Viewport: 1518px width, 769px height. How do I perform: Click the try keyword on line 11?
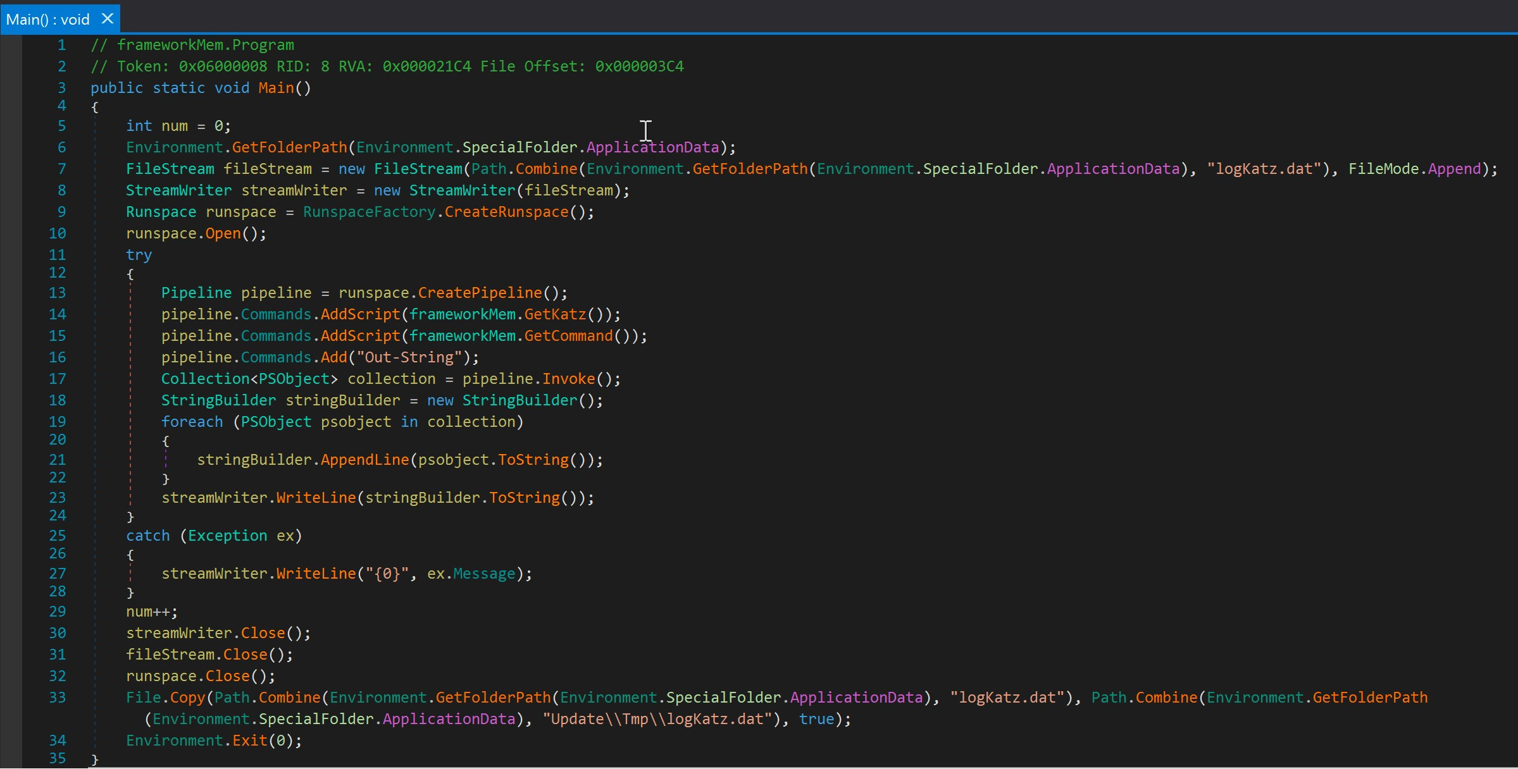coord(139,255)
